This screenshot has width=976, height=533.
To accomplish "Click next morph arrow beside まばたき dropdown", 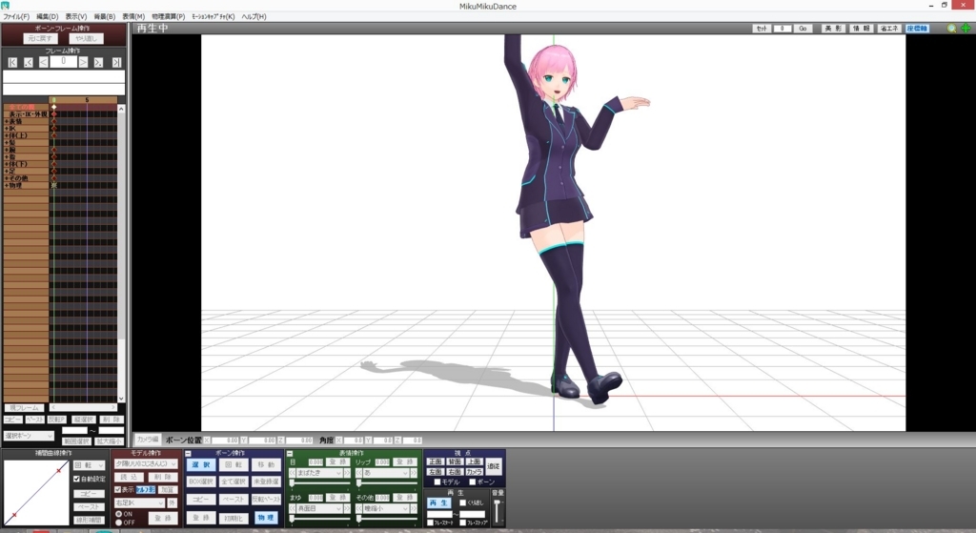I will (347, 473).
